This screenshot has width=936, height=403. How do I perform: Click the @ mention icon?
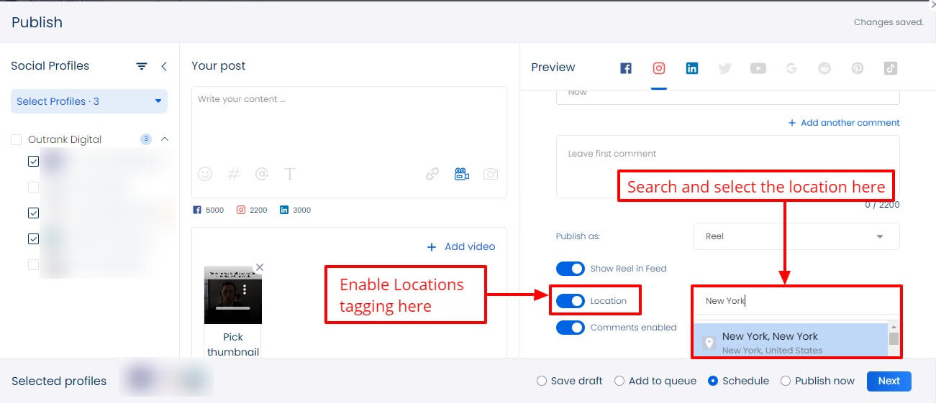(262, 174)
